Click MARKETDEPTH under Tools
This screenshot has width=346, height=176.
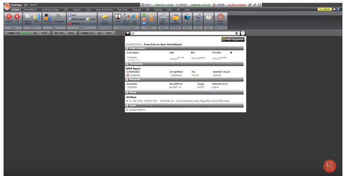click(x=137, y=110)
